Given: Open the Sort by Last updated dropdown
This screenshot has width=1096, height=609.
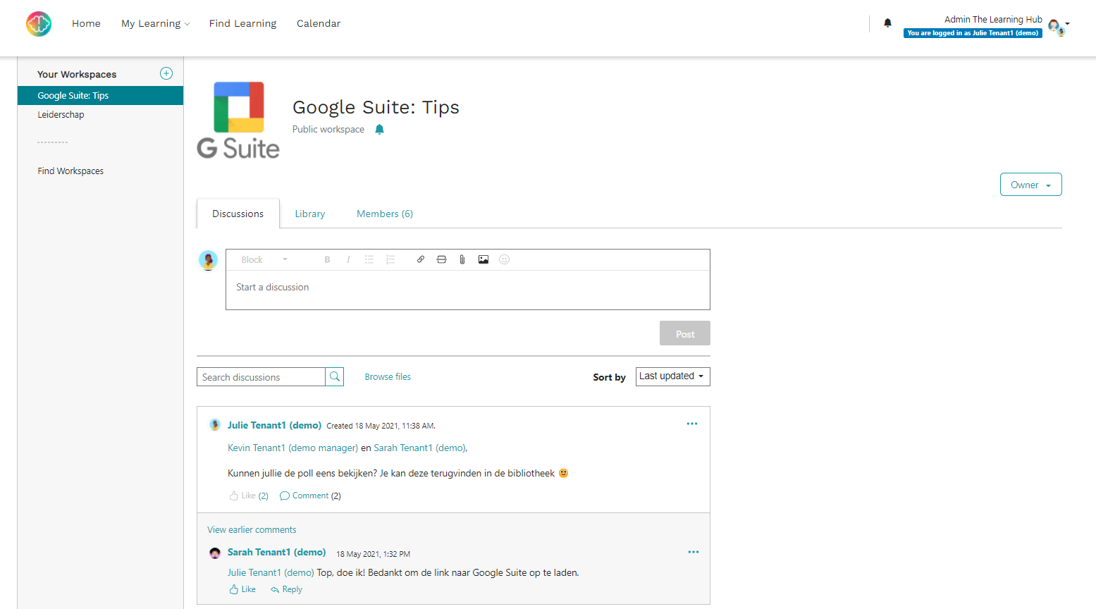Looking at the screenshot, I should (672, 376).
